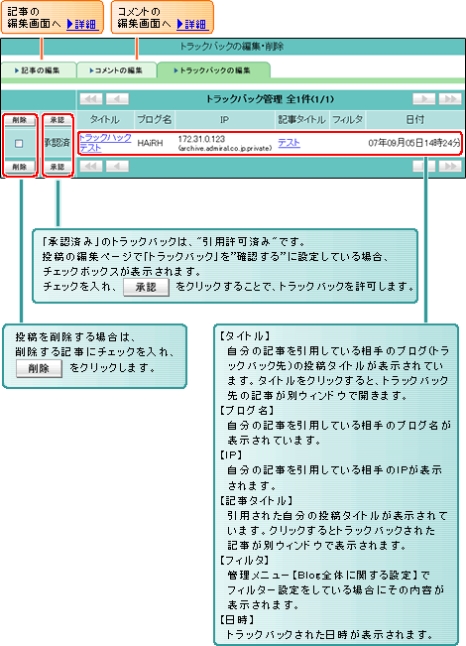Screen dimensions: 466x646
Task: Click bottom previous-page arrow button
Action: 117,166
